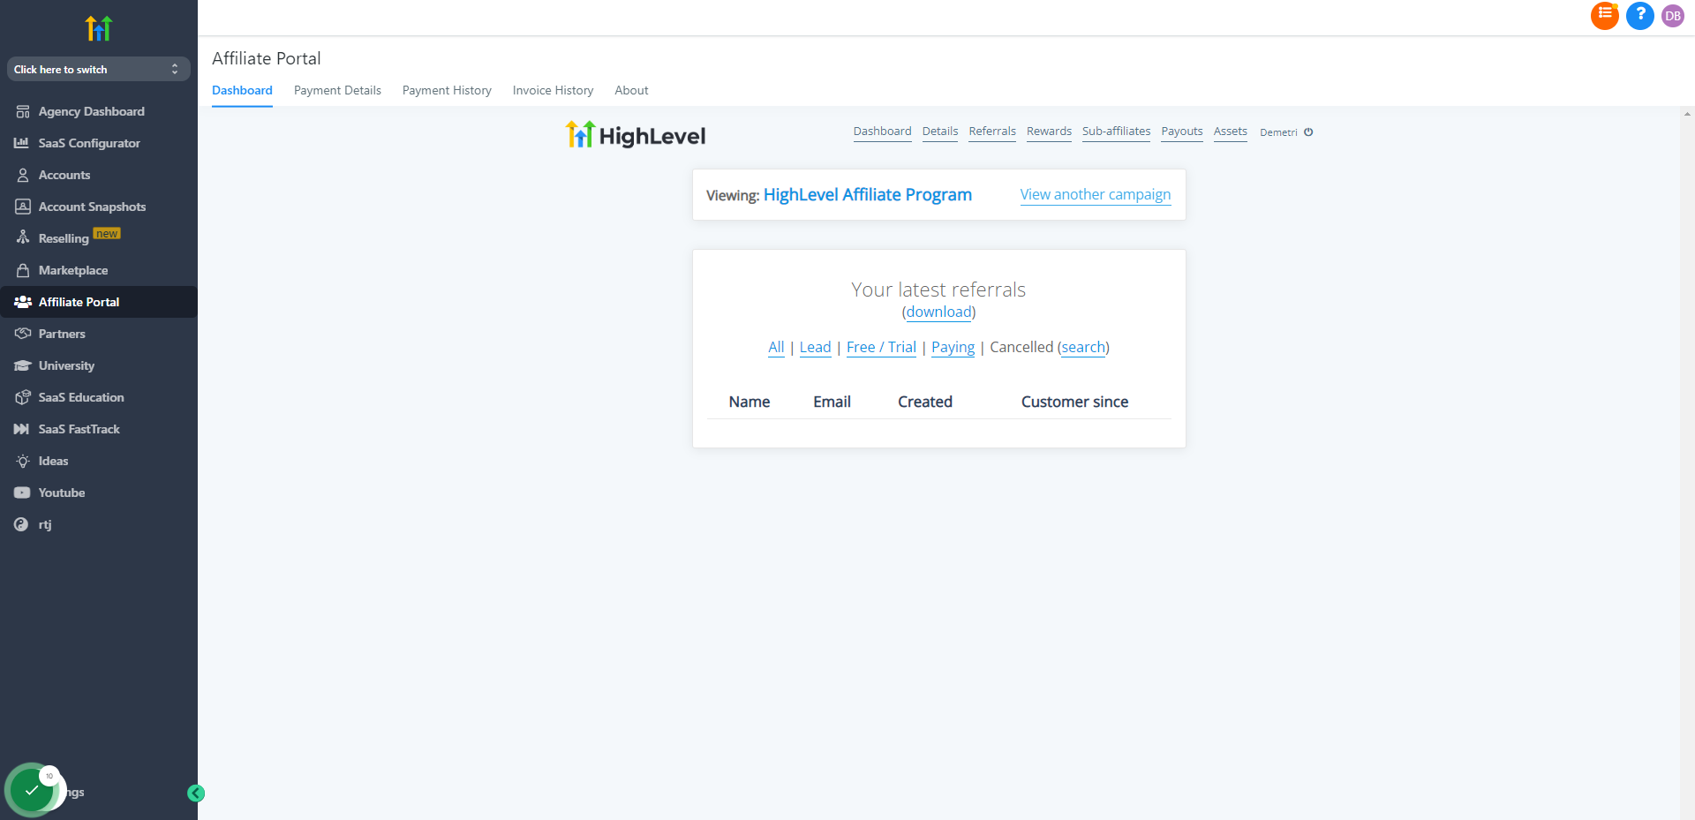This screenshot has height=820, width=1695.
Task: Open Account Snapshots icon in sidebar
Action: click(x=23, y=207)
